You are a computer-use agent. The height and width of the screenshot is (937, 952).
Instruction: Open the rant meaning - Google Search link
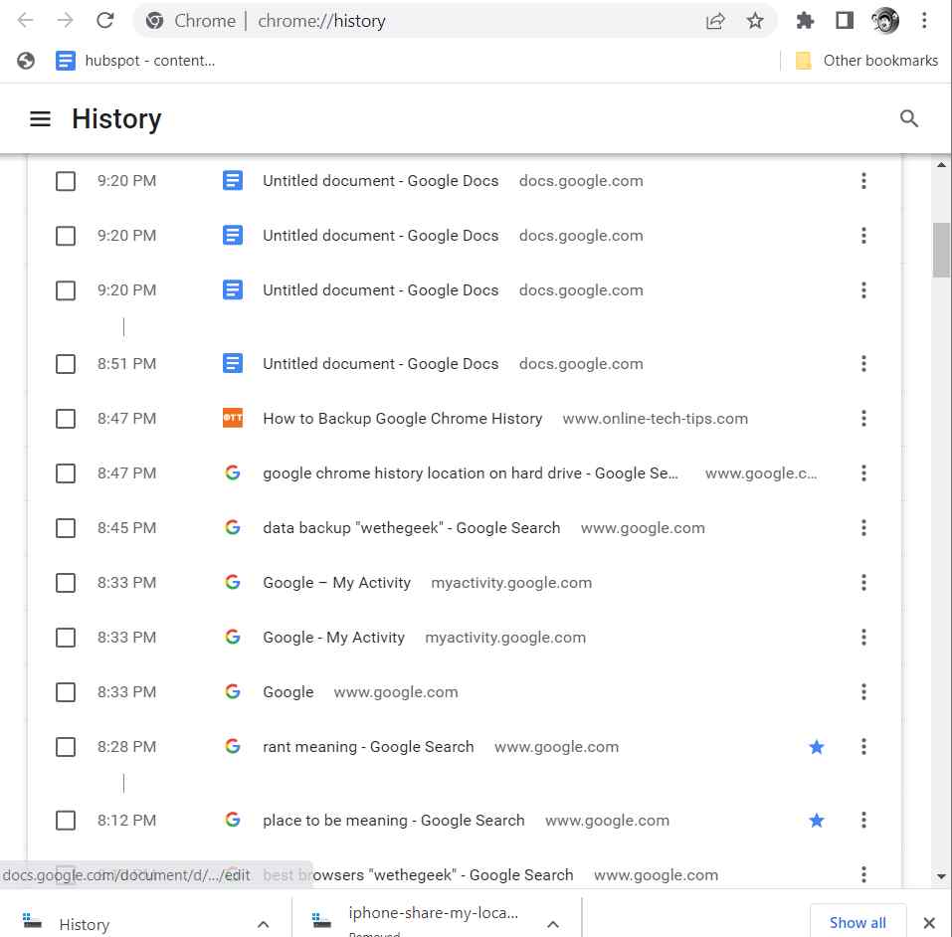click(x=368, y=746)
